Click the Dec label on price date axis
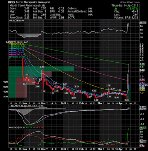Screen dimensions: 148x151 pos(43,103)
